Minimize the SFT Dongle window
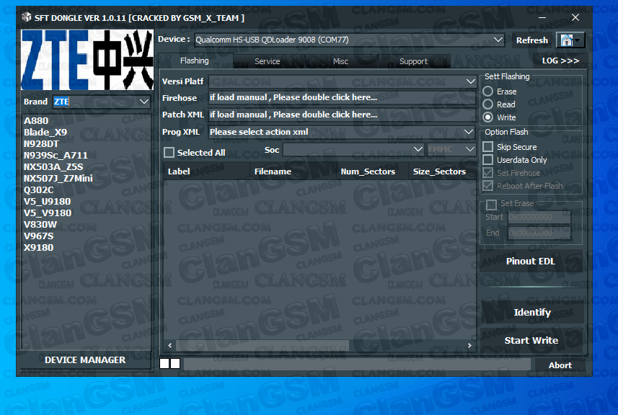The image size is (618, 415). (542, 17)
